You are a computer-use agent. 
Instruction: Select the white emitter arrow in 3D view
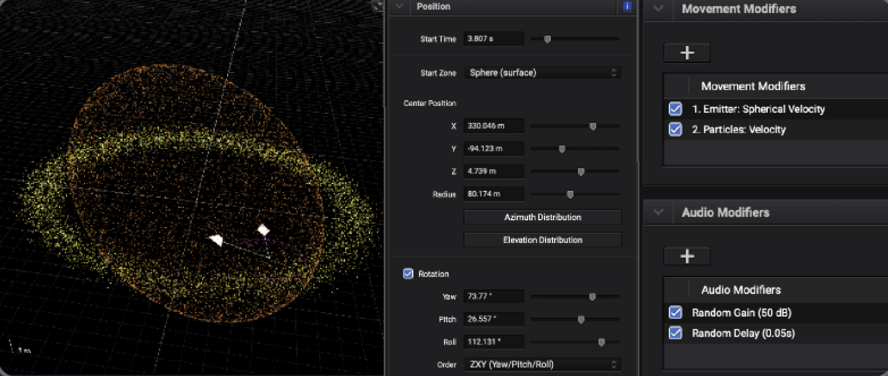coord(216,240)
